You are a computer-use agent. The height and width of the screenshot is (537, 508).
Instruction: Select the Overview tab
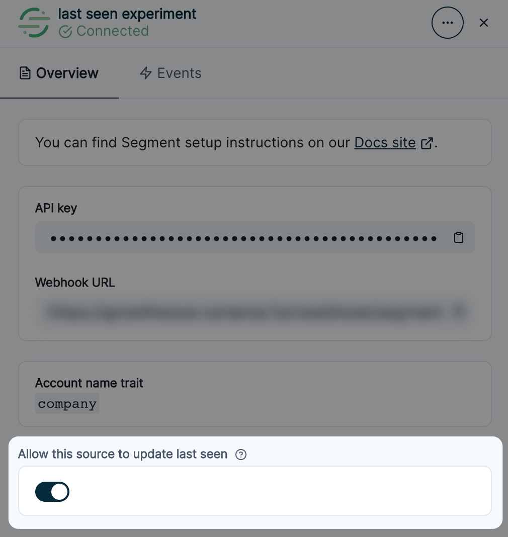pyautogui.click(x=59, y=73)
